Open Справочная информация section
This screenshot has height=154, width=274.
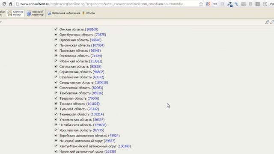64,13
